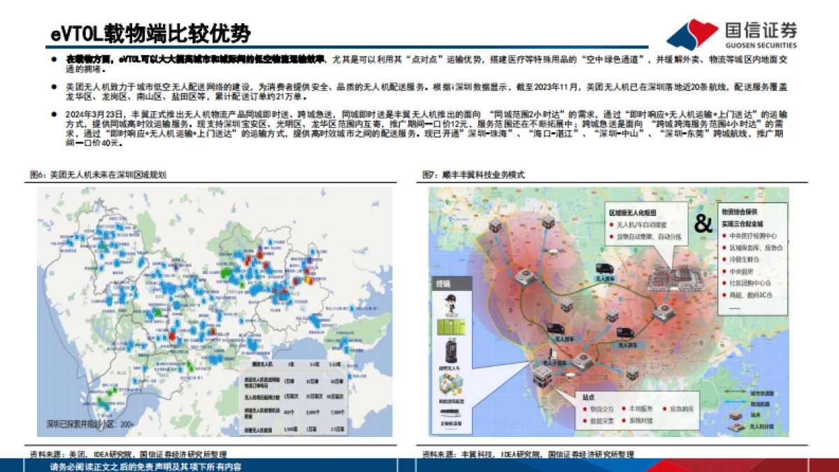The height and width of the screenshot is (472, 839).
Task: Select the courier figure icon in the 终端 panel
Action: click(449, 302)
